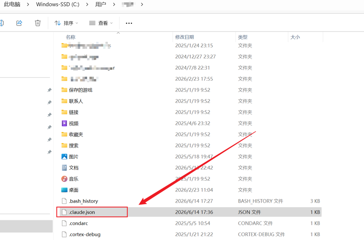This screenshot has width=364, height=240.
Task: Click date 2026/2/23 17:55 folder row
Action: 194,79
